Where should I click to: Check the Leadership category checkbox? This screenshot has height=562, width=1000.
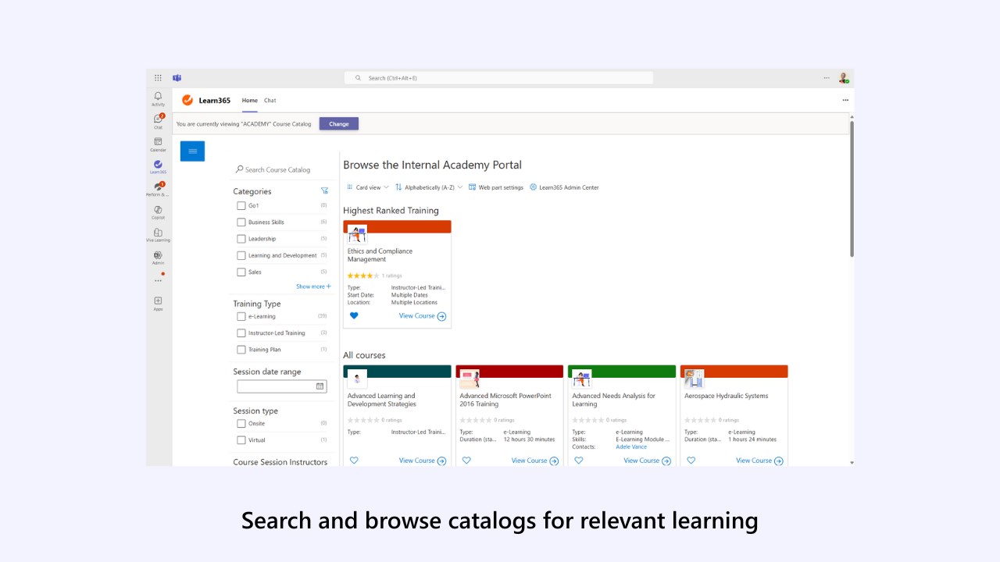click(241, 239)
